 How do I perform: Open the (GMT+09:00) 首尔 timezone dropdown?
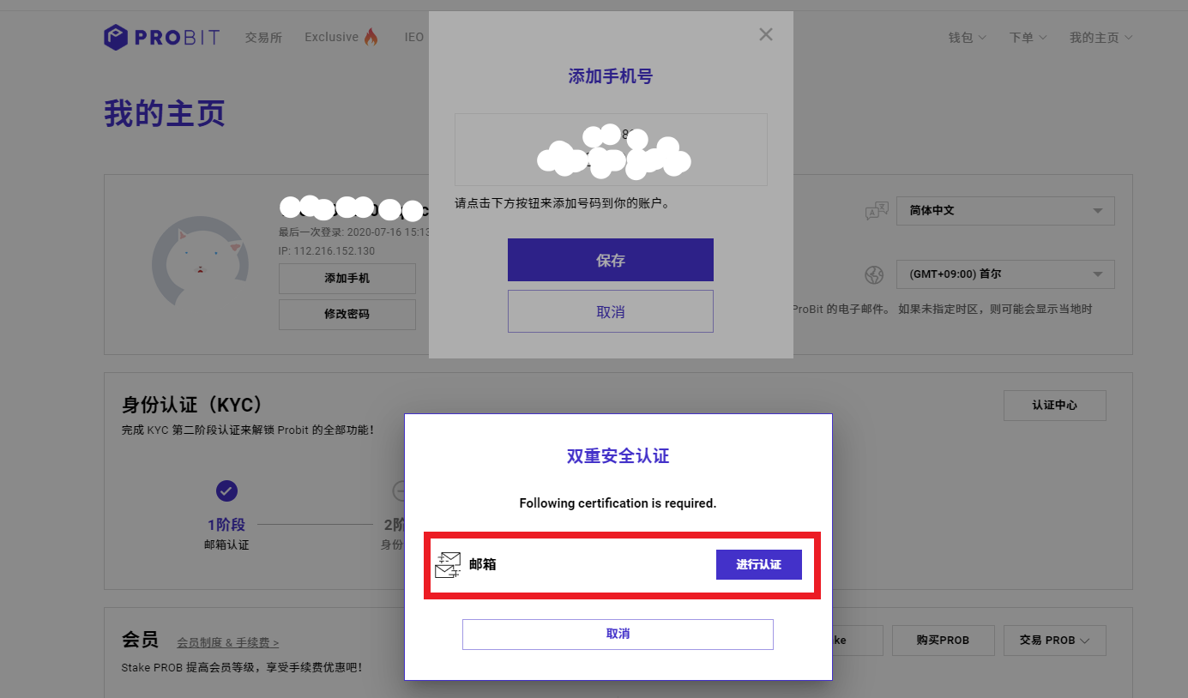[x=1004, y=274]
